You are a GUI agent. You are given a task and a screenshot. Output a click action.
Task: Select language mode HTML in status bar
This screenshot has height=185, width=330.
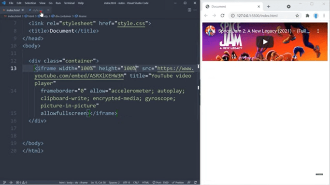click(145, 183)
